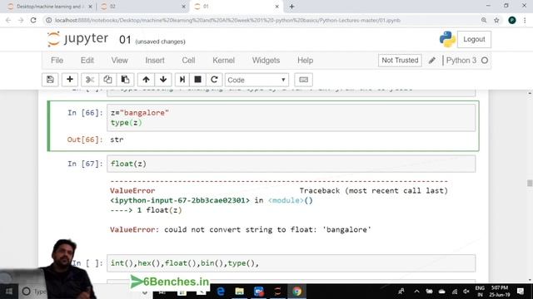Viewport: 533px width, 299px height.
Task: Open the Kernel menu
Action: 223,61
